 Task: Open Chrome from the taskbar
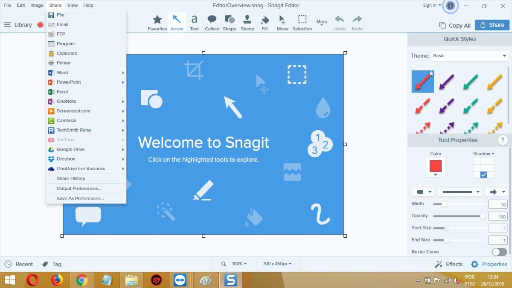82,280
